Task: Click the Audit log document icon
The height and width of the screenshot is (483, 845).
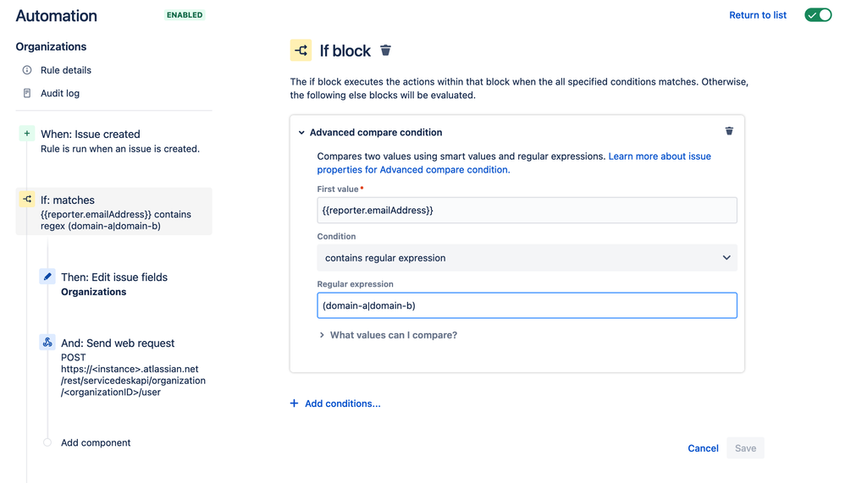Action: [27, 93]
